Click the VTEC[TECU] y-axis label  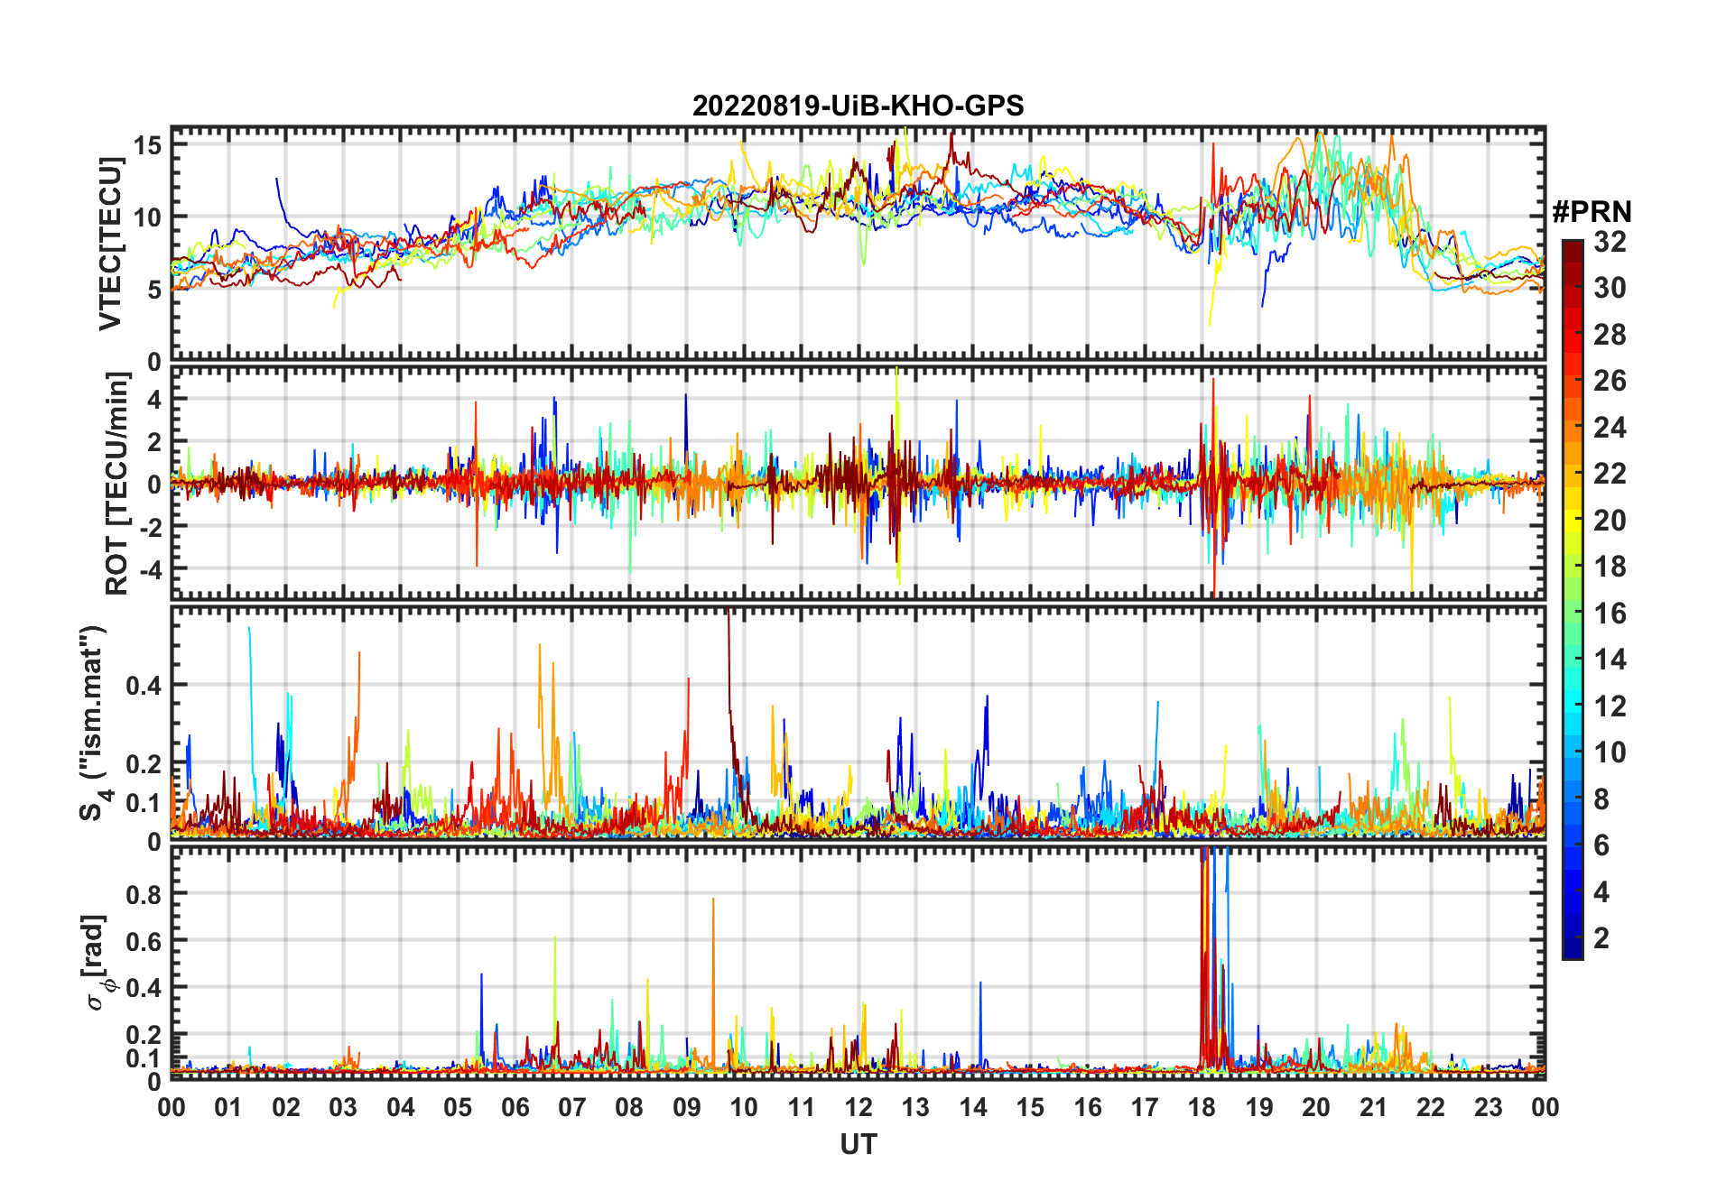110,244
